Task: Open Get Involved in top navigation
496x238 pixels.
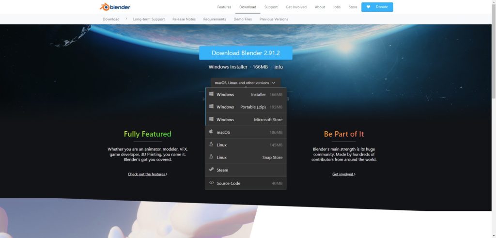Action: coord(296,7)
